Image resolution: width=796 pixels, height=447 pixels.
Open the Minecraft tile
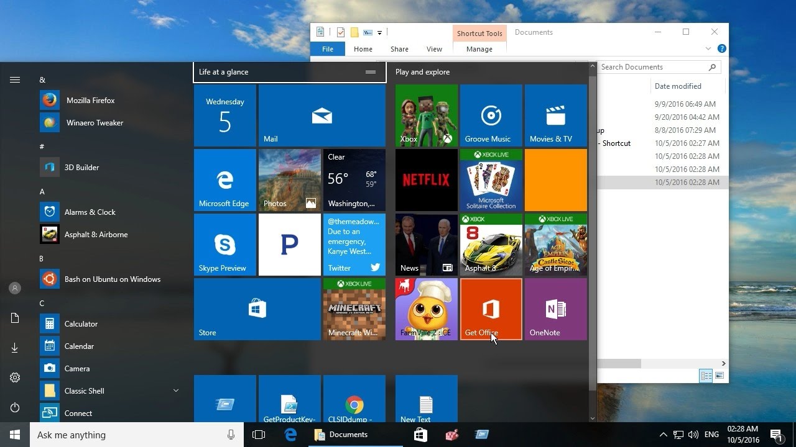coord(354,309)
